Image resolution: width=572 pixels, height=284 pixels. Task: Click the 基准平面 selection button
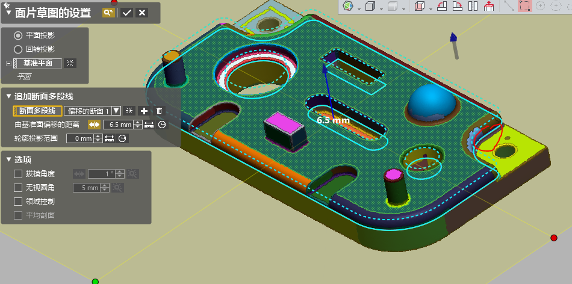click(42, 63)
